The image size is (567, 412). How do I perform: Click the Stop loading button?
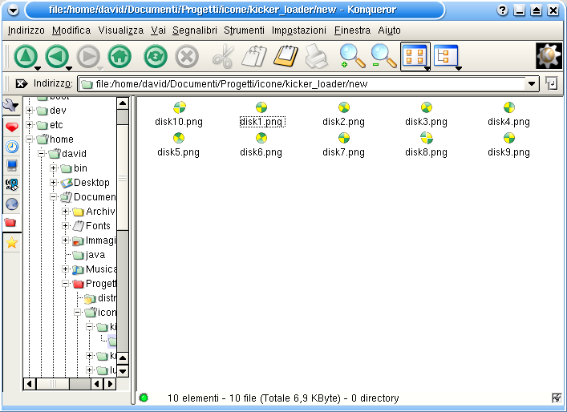(x=187, y=56)
